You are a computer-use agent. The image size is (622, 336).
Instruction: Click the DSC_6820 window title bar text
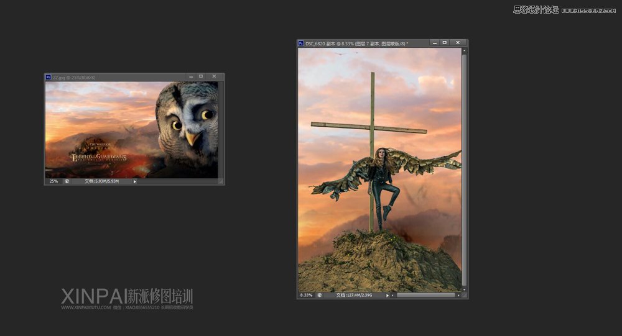(x=356, y=43)
